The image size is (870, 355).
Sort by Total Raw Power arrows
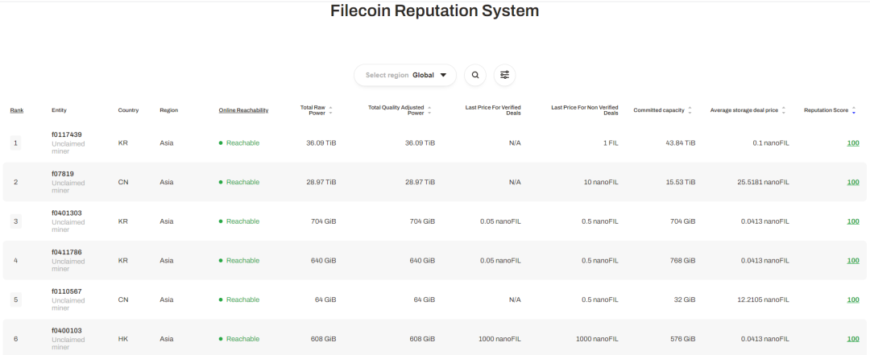(x=330, y=110)
